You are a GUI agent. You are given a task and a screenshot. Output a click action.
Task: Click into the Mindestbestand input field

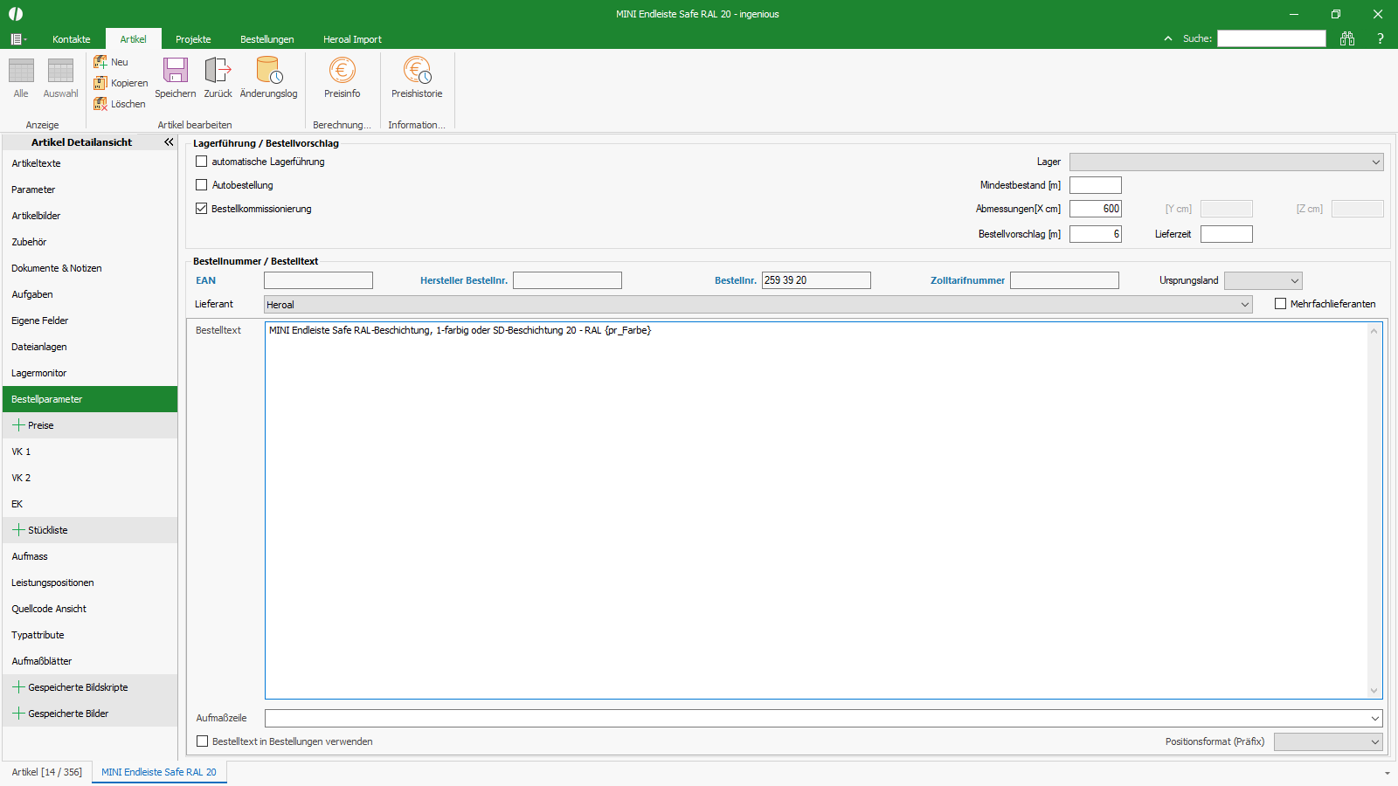pyautogui.click(x=1095, y=185)
